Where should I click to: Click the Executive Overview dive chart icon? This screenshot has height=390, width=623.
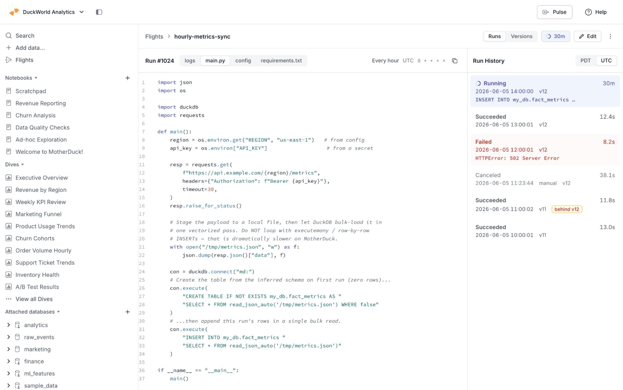tap(9, 178)
